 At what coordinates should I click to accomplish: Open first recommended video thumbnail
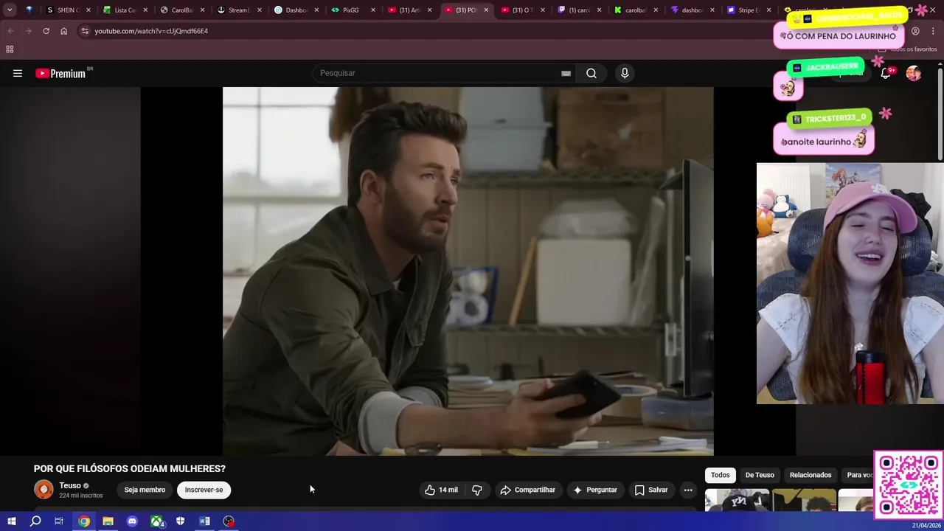pos(737,500)
